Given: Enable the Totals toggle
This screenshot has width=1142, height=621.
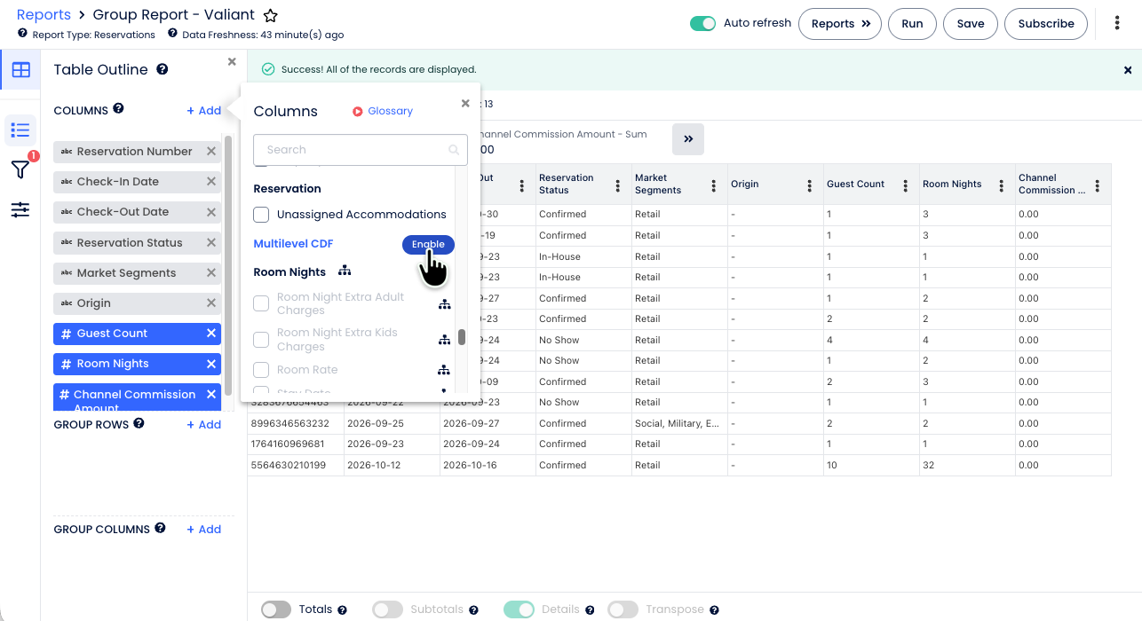Looking at the screenshot, I should pyautogui.click(x=276, y=609).
